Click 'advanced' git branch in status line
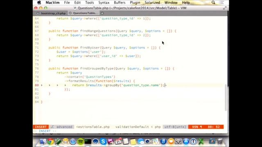The image size is (262, 147). pos(64,127)
